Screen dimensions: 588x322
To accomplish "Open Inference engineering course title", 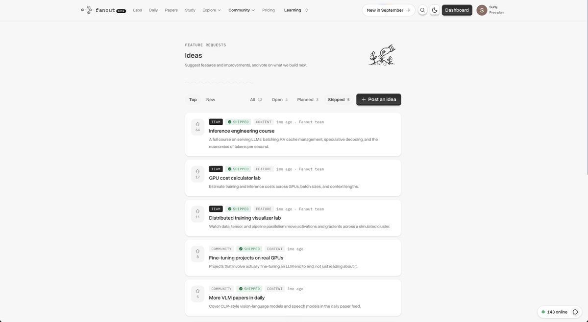I will (x=242, y=131).
